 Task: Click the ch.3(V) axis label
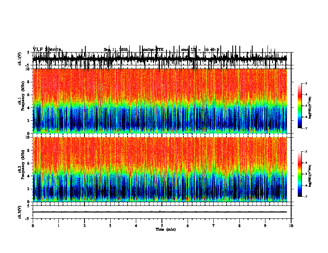click(20, 212)
